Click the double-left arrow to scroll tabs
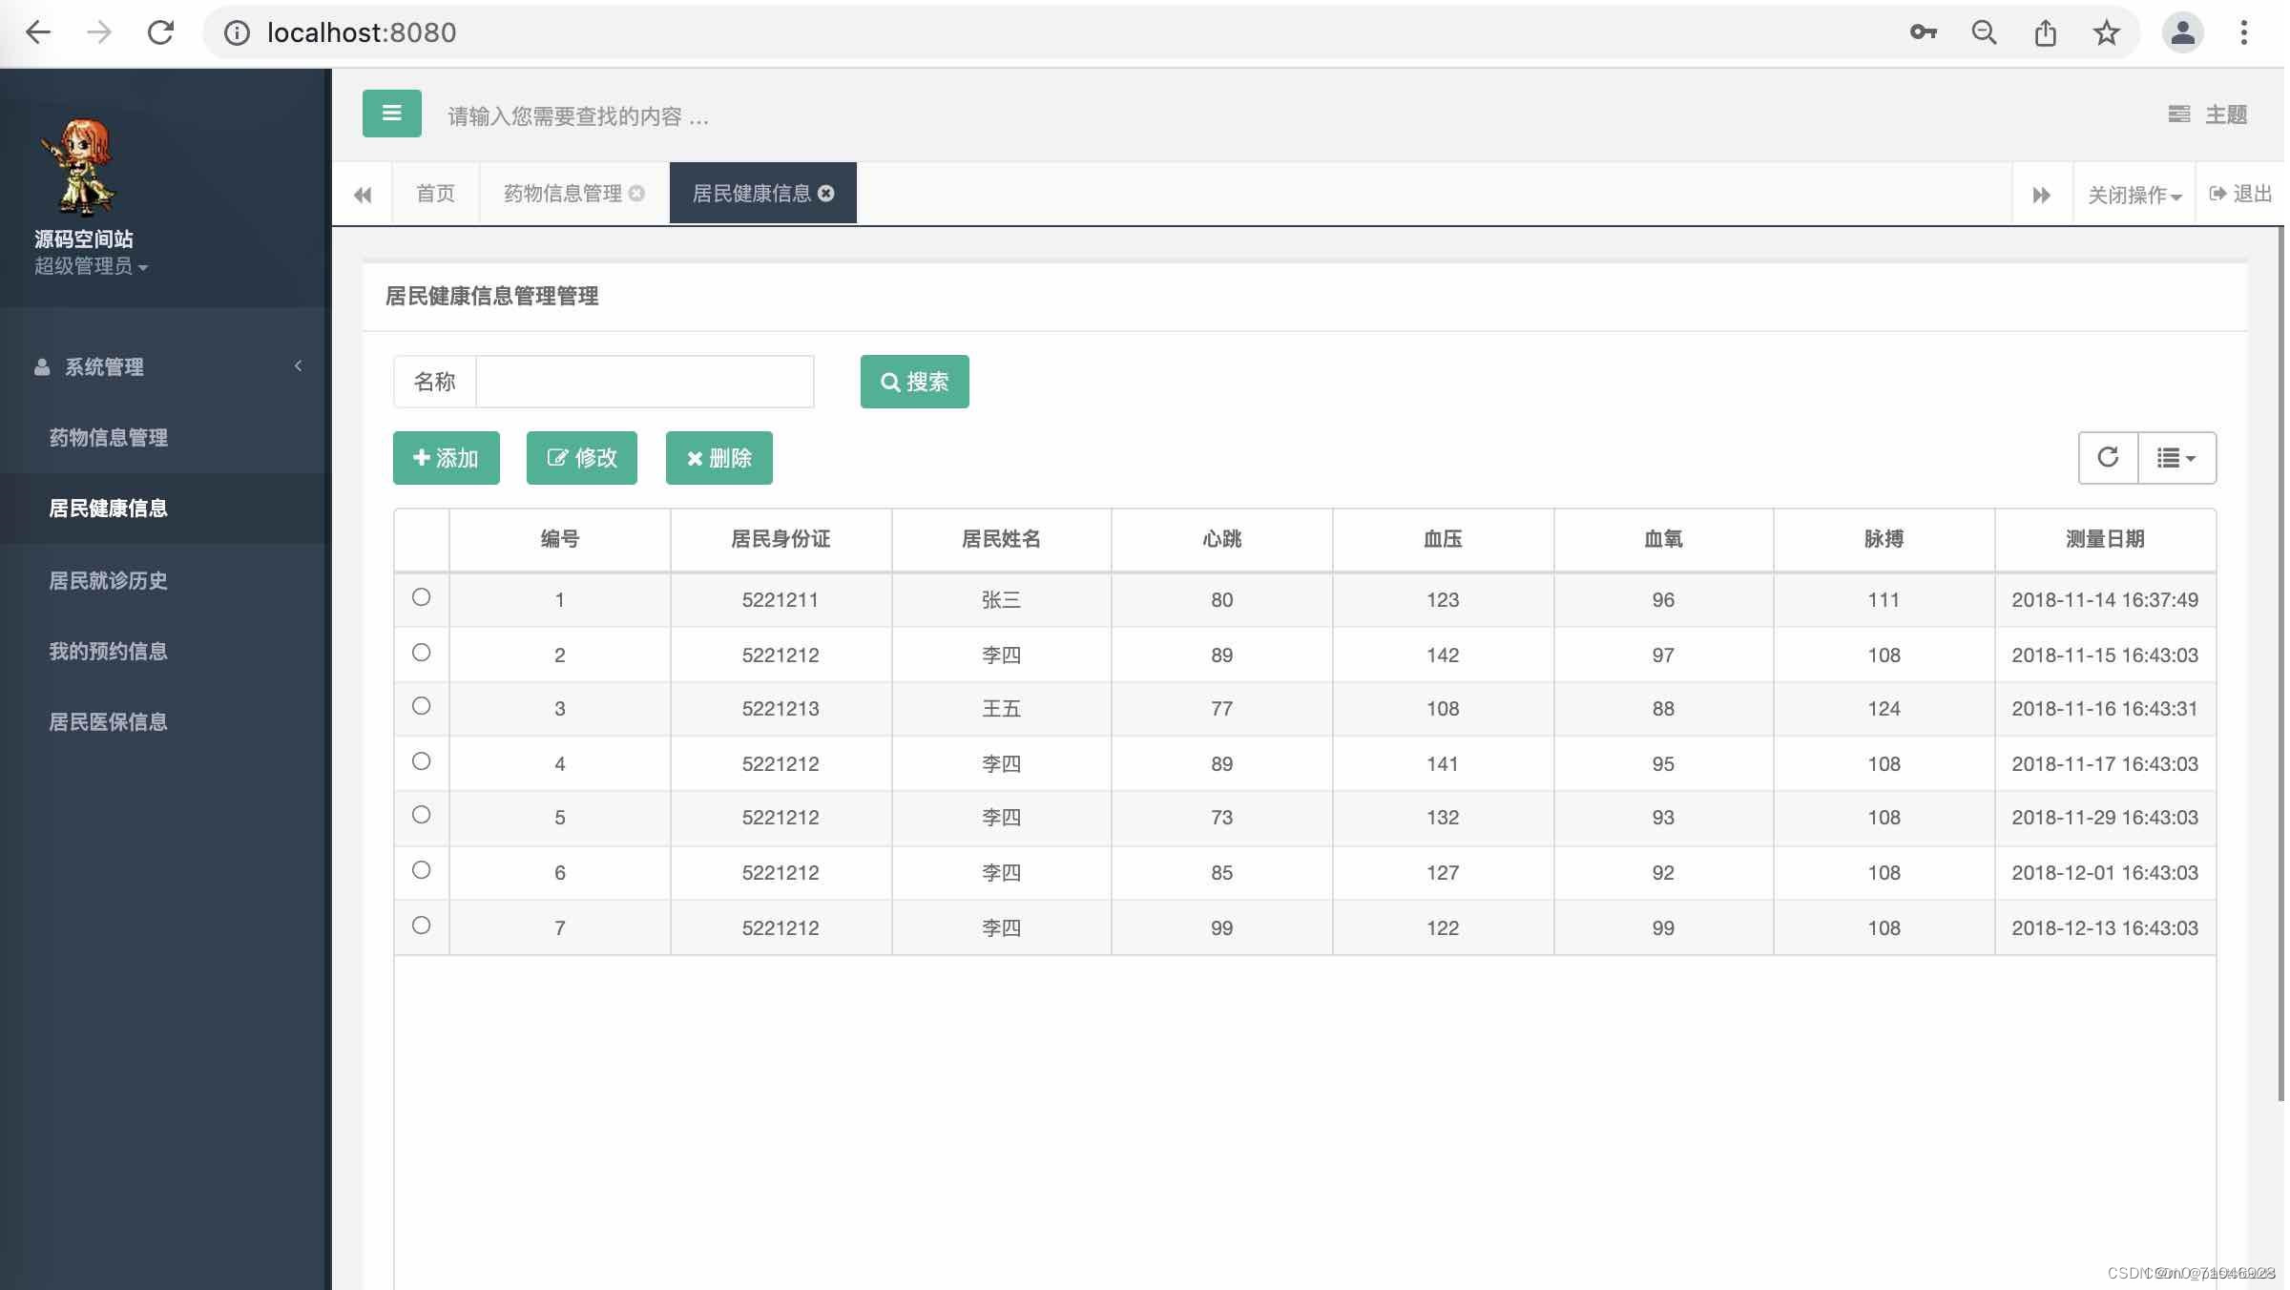2290x1290 pixels. [363, 194]
